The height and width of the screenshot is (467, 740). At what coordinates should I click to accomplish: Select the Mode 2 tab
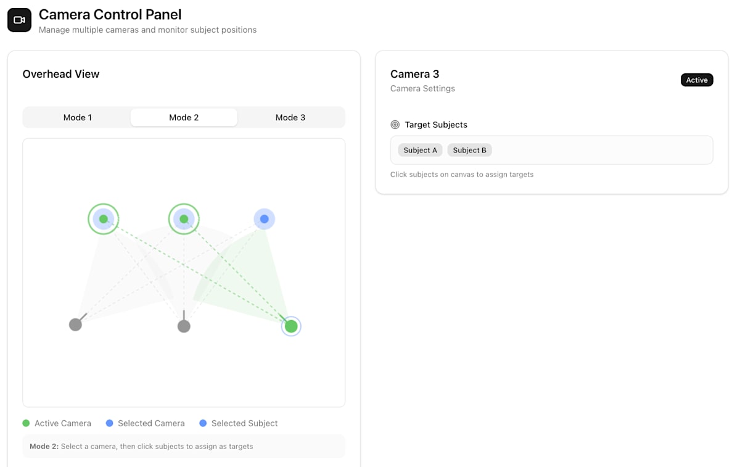(x=184, y=117)
